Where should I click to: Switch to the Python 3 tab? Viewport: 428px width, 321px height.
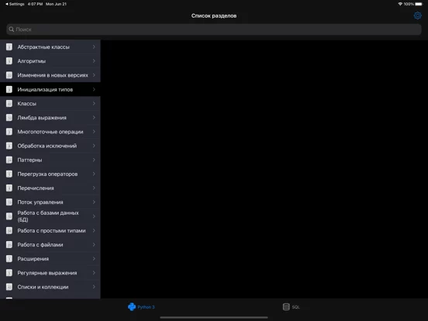[x=141, y=307]
